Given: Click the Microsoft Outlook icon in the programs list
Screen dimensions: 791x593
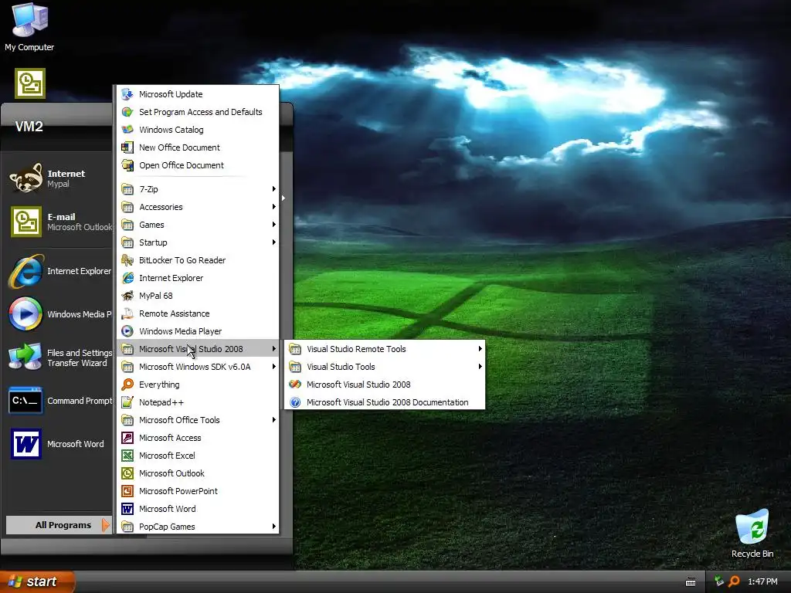Looking at the screenshot, I should [127, 473].
